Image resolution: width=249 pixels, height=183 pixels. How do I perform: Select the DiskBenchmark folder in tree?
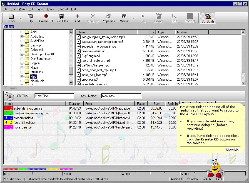[x=41, y=59]
